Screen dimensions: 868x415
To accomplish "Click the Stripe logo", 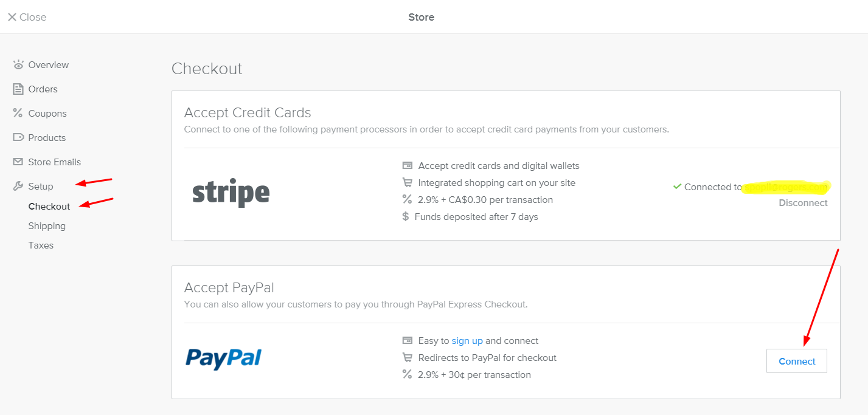I will tap(231, 192).
